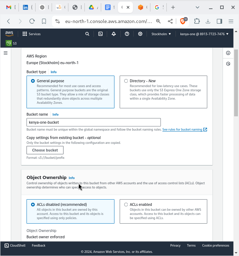Click the Services text label
The width and height of the screenshot is (239, 256).
click(x=35, y=34)
